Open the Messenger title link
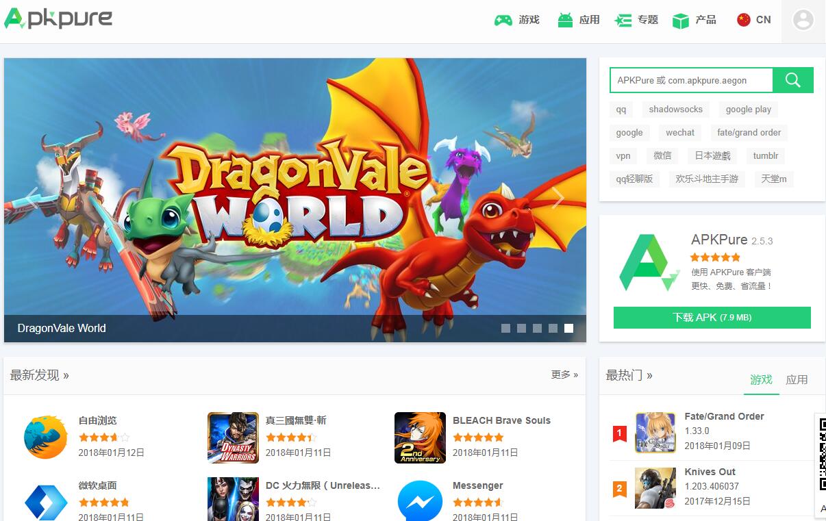Screen dimensions: 826x521 click(x=478, y=485)
